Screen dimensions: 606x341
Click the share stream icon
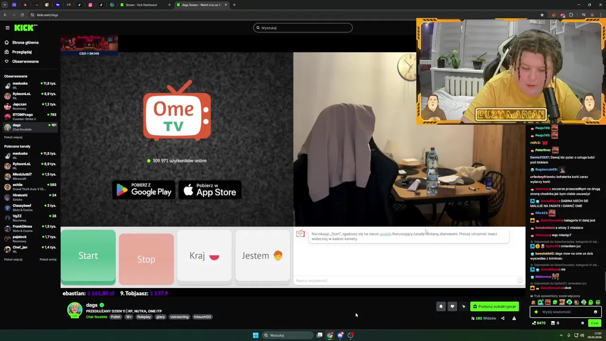pyautogui.click(x=503, y=318)
